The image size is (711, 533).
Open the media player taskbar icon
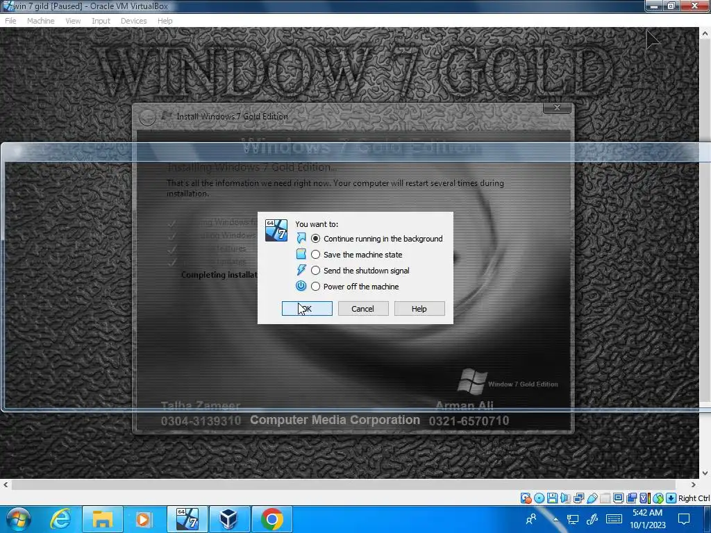(x=143, y=519)
